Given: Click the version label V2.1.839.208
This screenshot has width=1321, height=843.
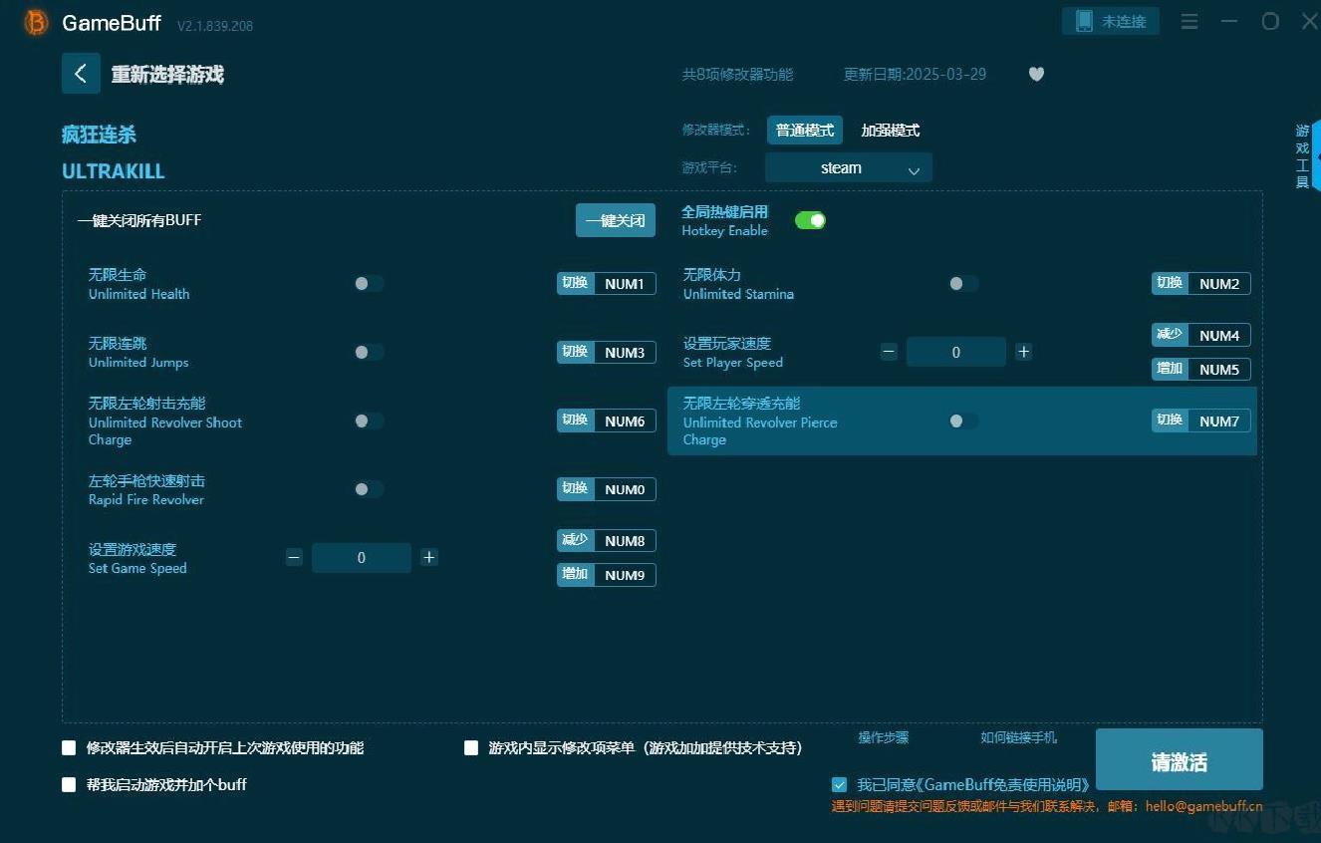Looking at the screenshot, I should click(x=215, y=26).
